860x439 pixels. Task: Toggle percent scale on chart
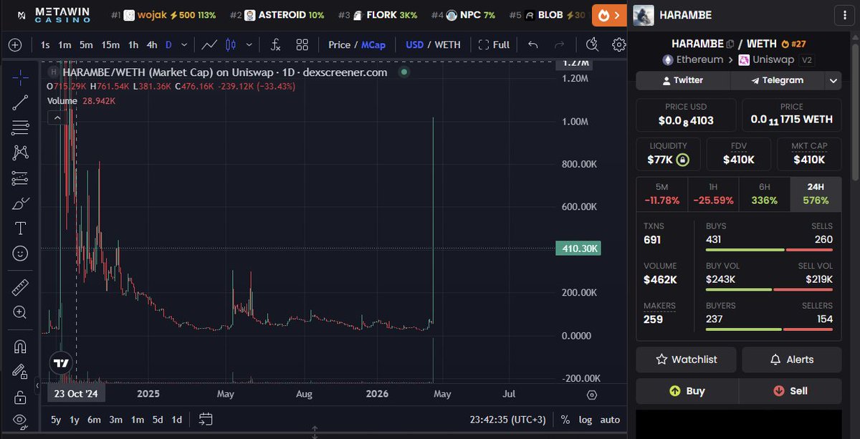point(565,420)
